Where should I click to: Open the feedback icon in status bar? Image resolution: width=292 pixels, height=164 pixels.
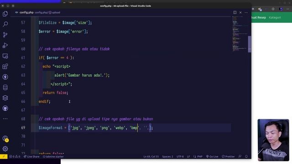click(240, 157)
